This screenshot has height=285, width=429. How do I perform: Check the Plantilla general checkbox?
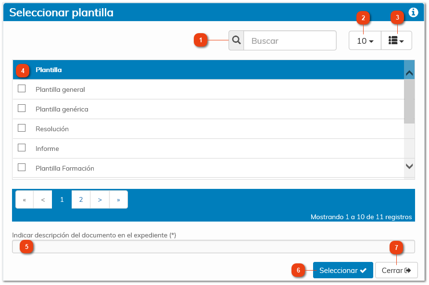click(x=22, y=88)
